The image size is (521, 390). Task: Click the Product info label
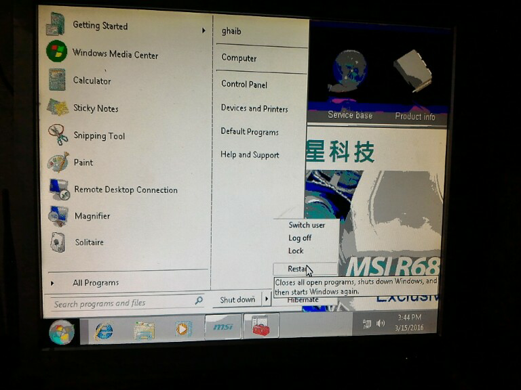point(415,116)
